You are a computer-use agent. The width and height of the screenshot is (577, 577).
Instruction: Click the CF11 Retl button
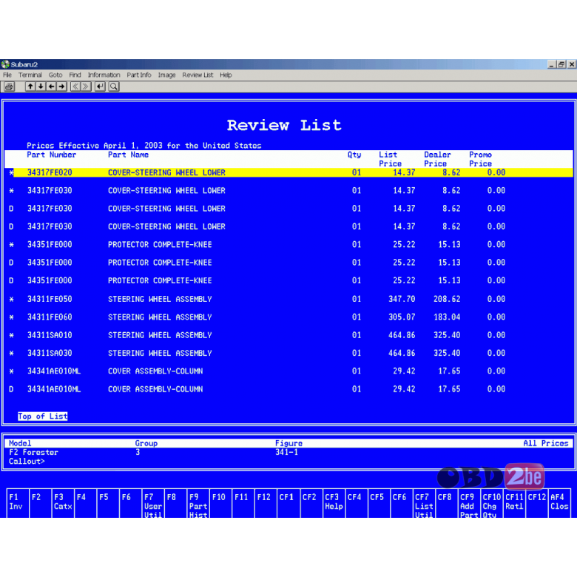pyautogui.click(x=514, y=503)
